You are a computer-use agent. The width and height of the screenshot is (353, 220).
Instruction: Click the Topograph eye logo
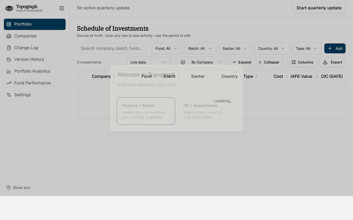tap(9, 8)
